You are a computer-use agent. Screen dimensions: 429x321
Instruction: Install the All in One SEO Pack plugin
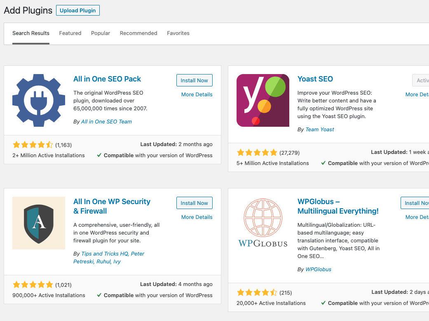click(194, 80)
